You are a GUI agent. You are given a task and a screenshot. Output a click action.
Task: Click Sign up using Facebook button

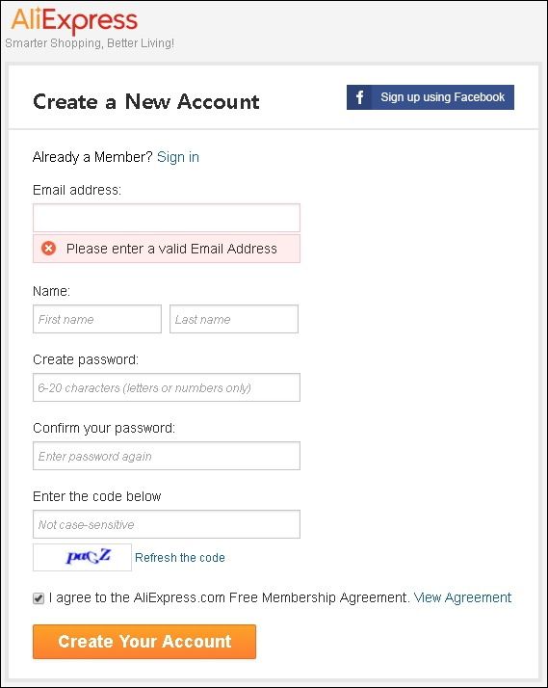pyautogui.click(x=431, y=97)
